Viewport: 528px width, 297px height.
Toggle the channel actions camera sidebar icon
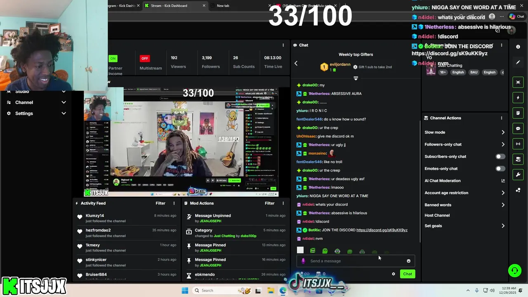(518, 159)
